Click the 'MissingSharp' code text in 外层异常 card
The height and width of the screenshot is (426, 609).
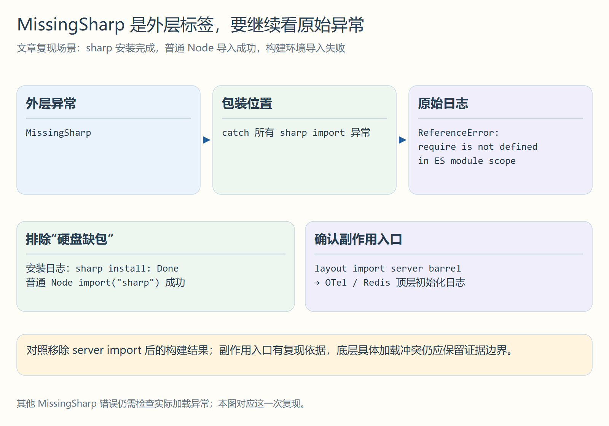[x=59, y=133]
